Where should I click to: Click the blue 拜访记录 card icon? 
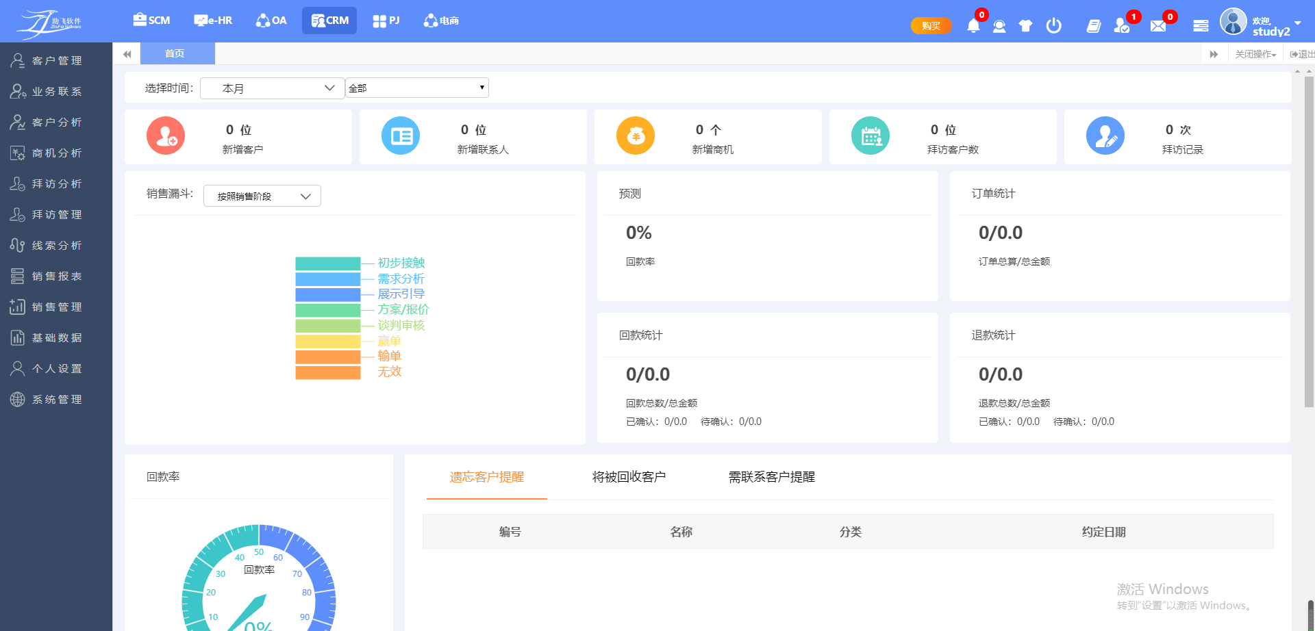pyautogui.click(x=1105, y=136)
